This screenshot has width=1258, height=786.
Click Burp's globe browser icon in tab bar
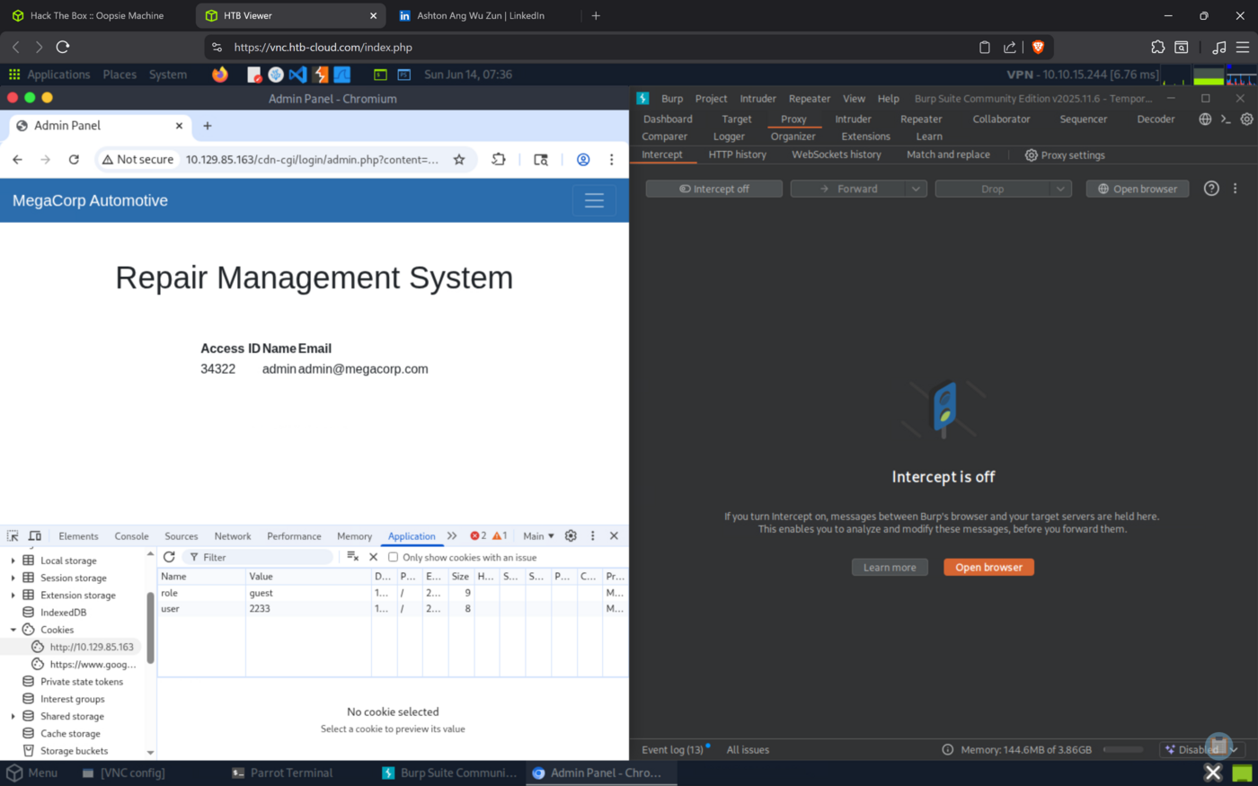pos(1205,119)
